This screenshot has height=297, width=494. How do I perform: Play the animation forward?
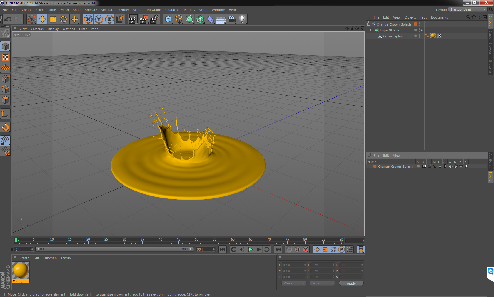coord(250,249)
